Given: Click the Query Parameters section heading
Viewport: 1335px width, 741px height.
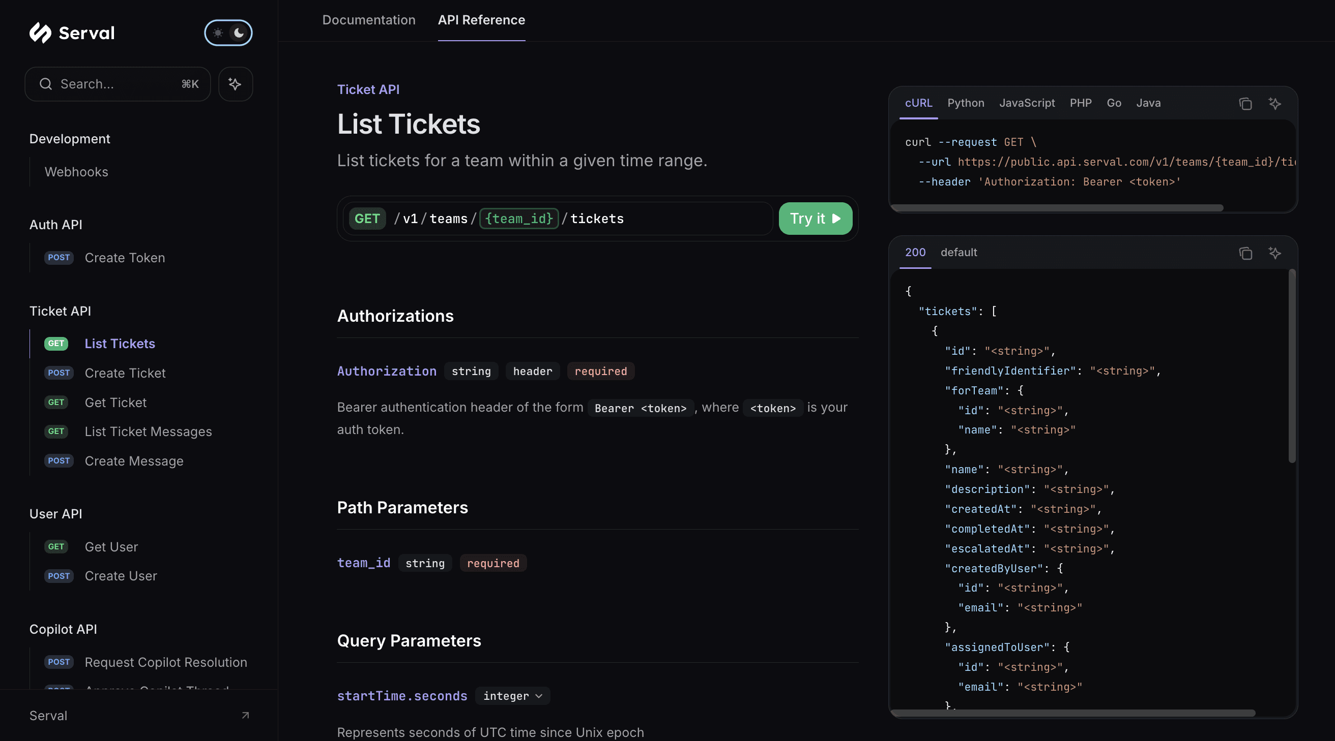Looking at the screenshot, I should pyautogui.click(x=409, y=640).
